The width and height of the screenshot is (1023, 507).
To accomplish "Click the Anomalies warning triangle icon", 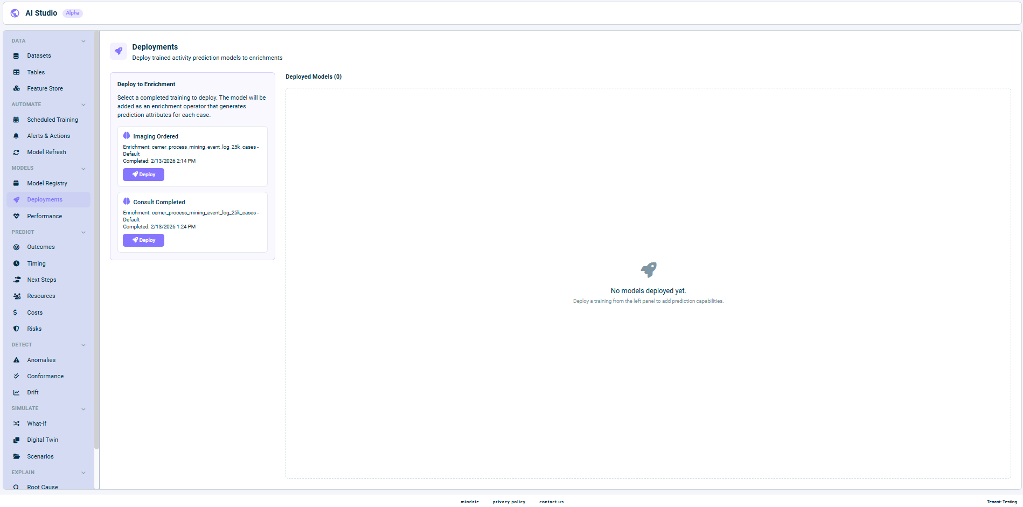I will pyautogui.click(x=16, y=360).
